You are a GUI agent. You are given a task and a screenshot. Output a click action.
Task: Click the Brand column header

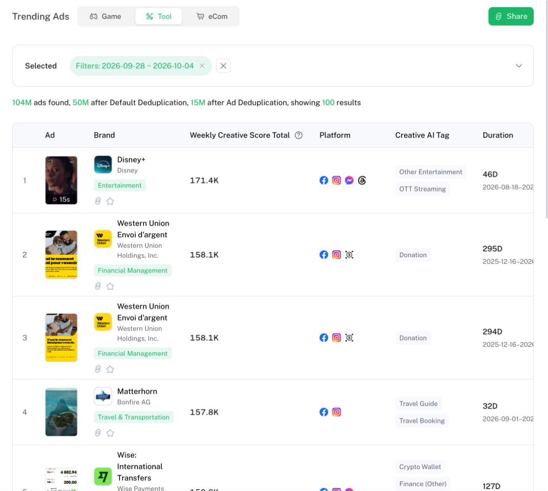104,136
